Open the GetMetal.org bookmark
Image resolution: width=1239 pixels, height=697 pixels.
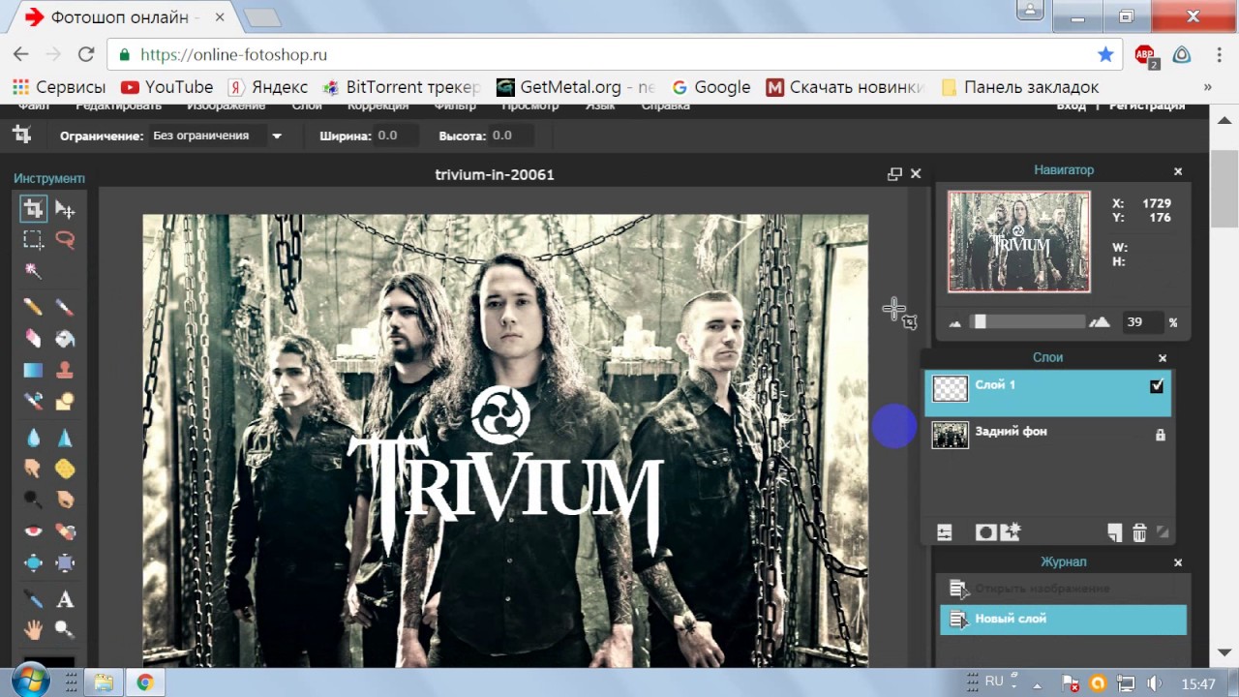click(x=576, y=87)
